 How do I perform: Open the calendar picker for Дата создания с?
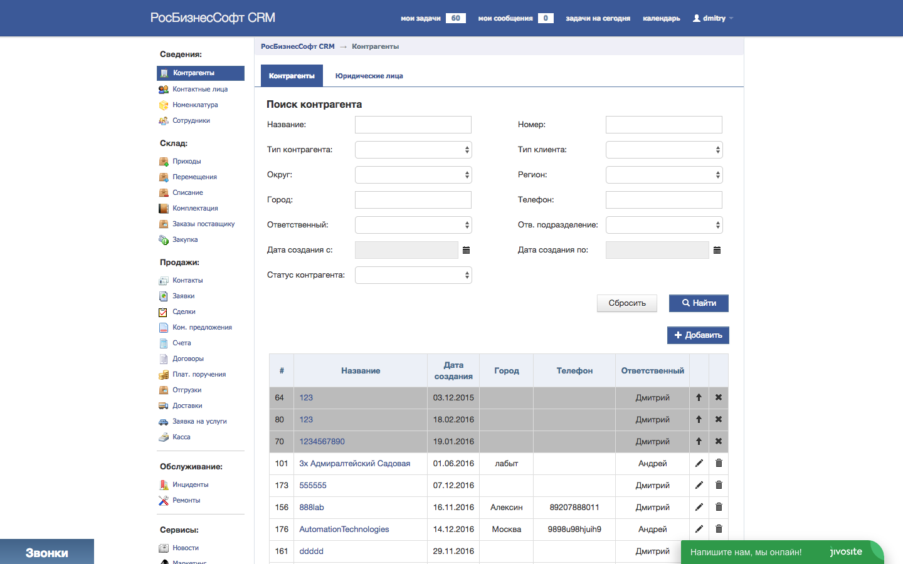[465, 249]
